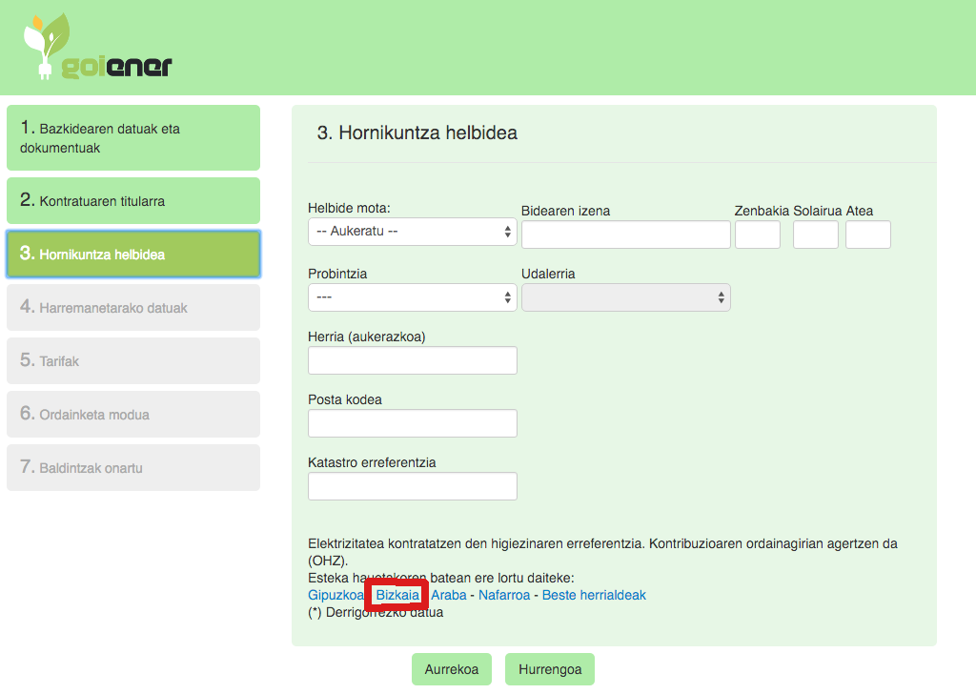This screenshot has width=976, height=694.
Task: Open the Udalerria dropdown
Action: [x=625, y=297]
